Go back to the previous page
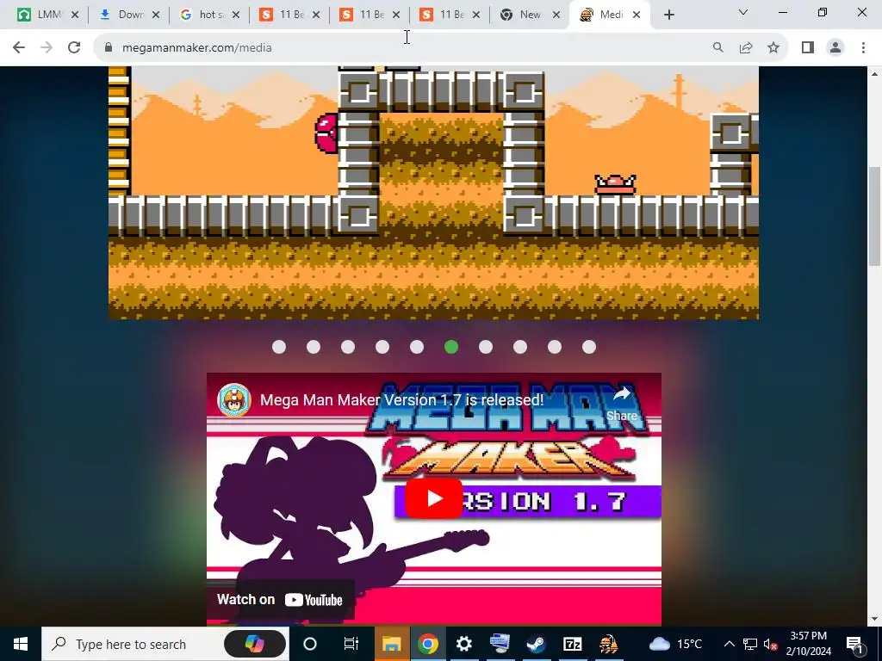The width and height of the screenshot is (882, 661). tap(19, 48)
